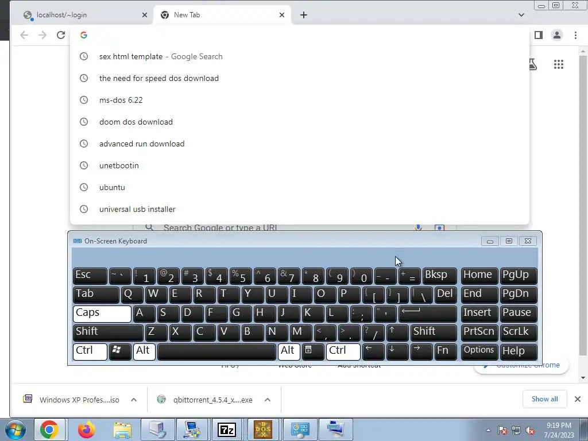
Task: Toggle the Chrome side panel icon
Action: [539, 35]
